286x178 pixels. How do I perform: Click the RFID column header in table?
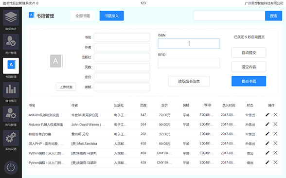click(207, 105)
